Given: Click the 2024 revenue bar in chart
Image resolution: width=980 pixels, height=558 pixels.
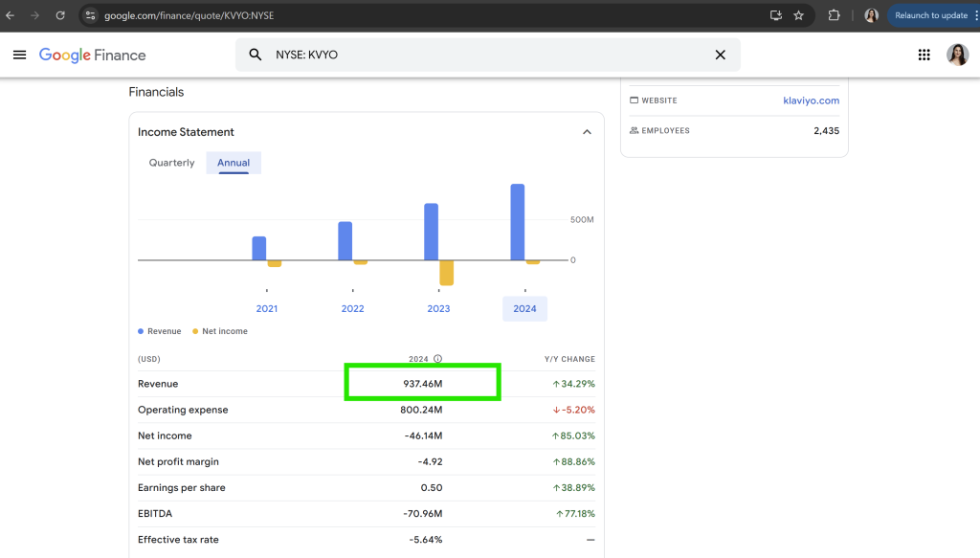Looking at the screenshot, I should click(x=518, y=222).
